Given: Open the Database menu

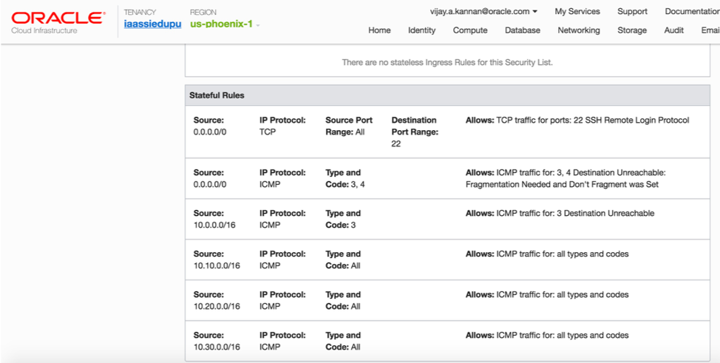Looking at the screenshot, I should pyautogui.click(x=523, y=30).
